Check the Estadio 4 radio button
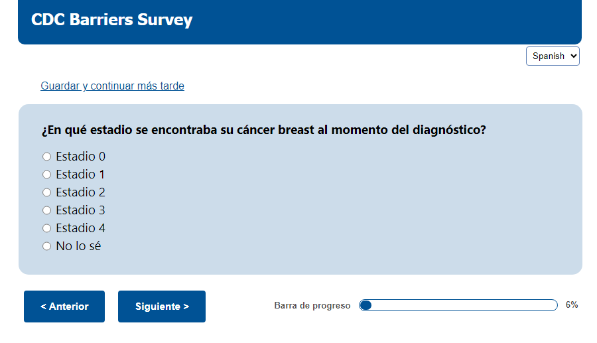 pos(46,228)
